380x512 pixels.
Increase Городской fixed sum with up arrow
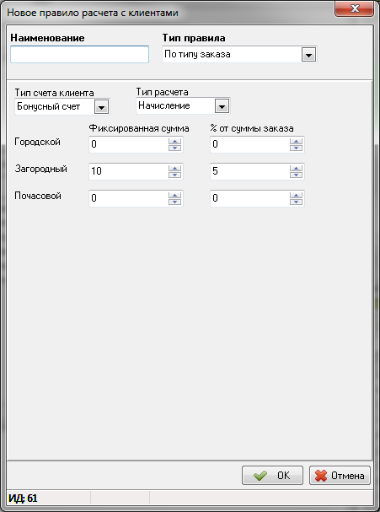pyautogui.click(x=174, y=141)
